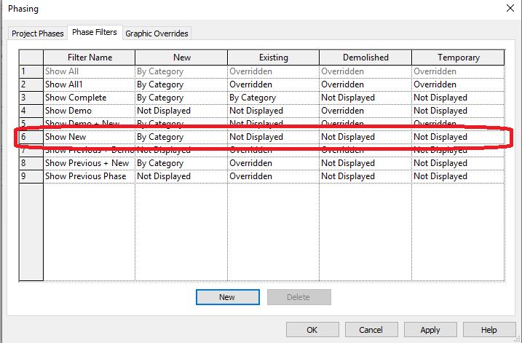
Task: Click the Demolished column header
Action: (x=365, y=58)
